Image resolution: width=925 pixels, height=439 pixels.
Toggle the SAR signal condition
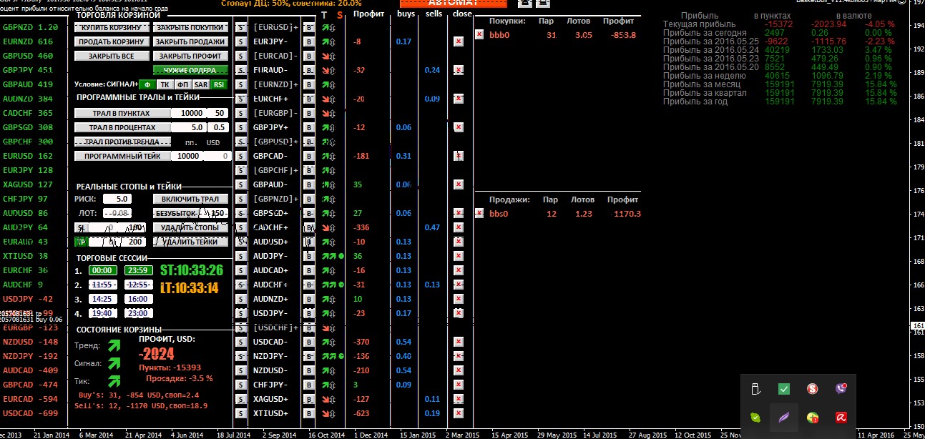click(201, 84)
